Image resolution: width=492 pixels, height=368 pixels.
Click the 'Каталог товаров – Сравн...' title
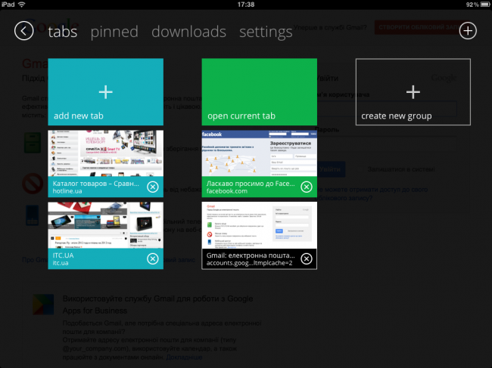pyautogui.click(x=95, y=183)
